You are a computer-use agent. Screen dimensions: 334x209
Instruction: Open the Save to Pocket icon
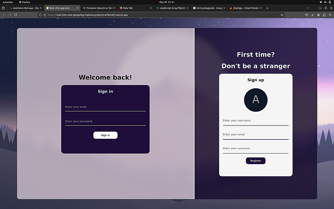(307, 15)
